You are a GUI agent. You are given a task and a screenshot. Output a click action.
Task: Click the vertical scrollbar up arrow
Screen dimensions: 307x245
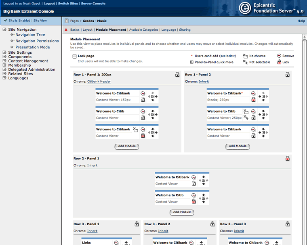point(305,37)
